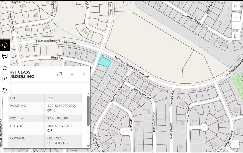Open the comments speech bubble icon
Image resolution: width=243 pixels, height=153 pixels.
tap(5, 56)
